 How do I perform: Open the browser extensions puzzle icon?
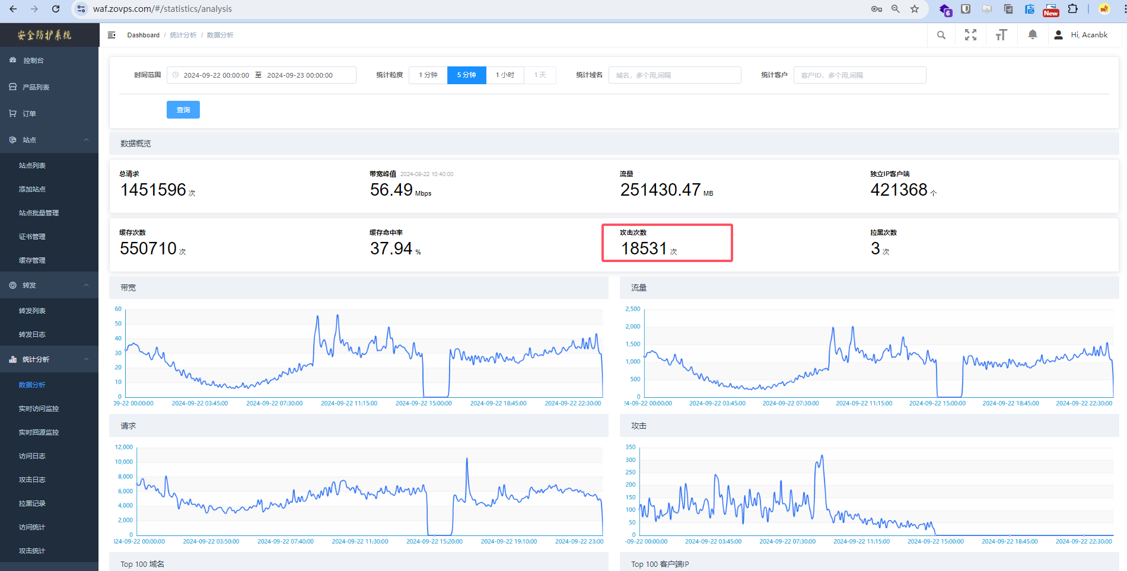pyautogui.click(x=1073, y=9)
